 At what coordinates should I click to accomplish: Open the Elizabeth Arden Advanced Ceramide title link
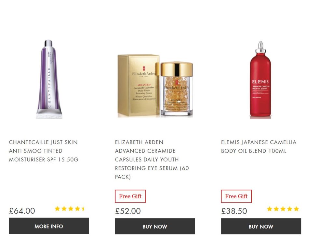(x=152, y=159)
